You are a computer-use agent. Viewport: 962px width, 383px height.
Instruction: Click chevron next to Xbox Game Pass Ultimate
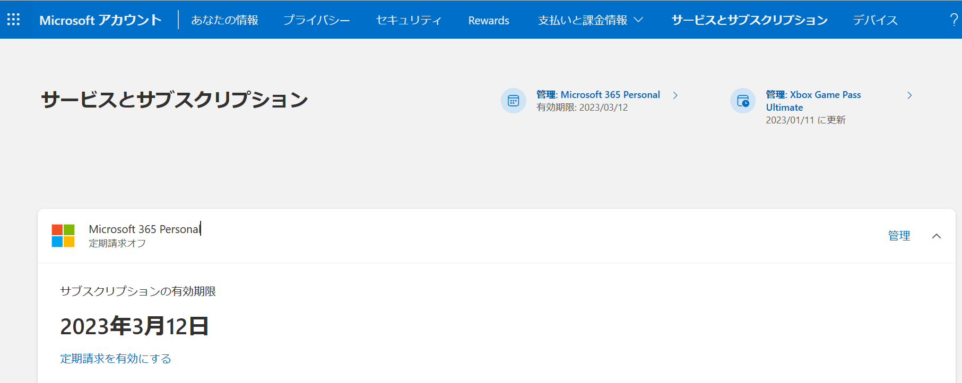[909, 95]
